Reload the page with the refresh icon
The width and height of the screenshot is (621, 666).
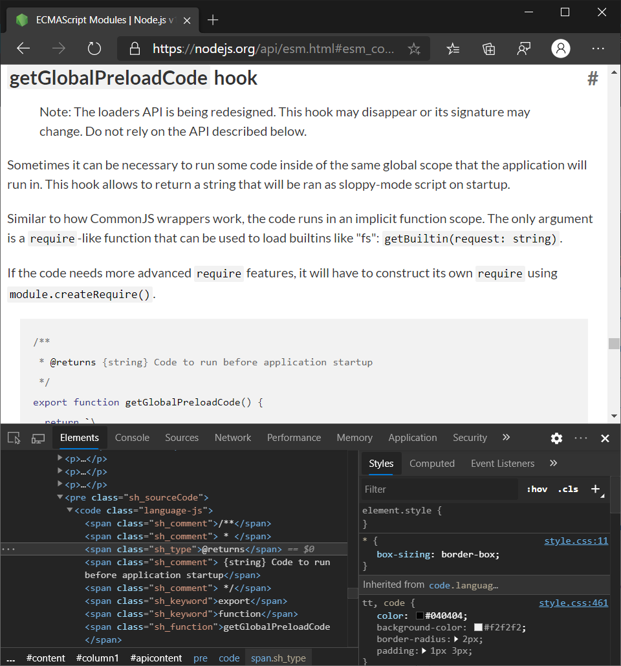tap(94, 48)
